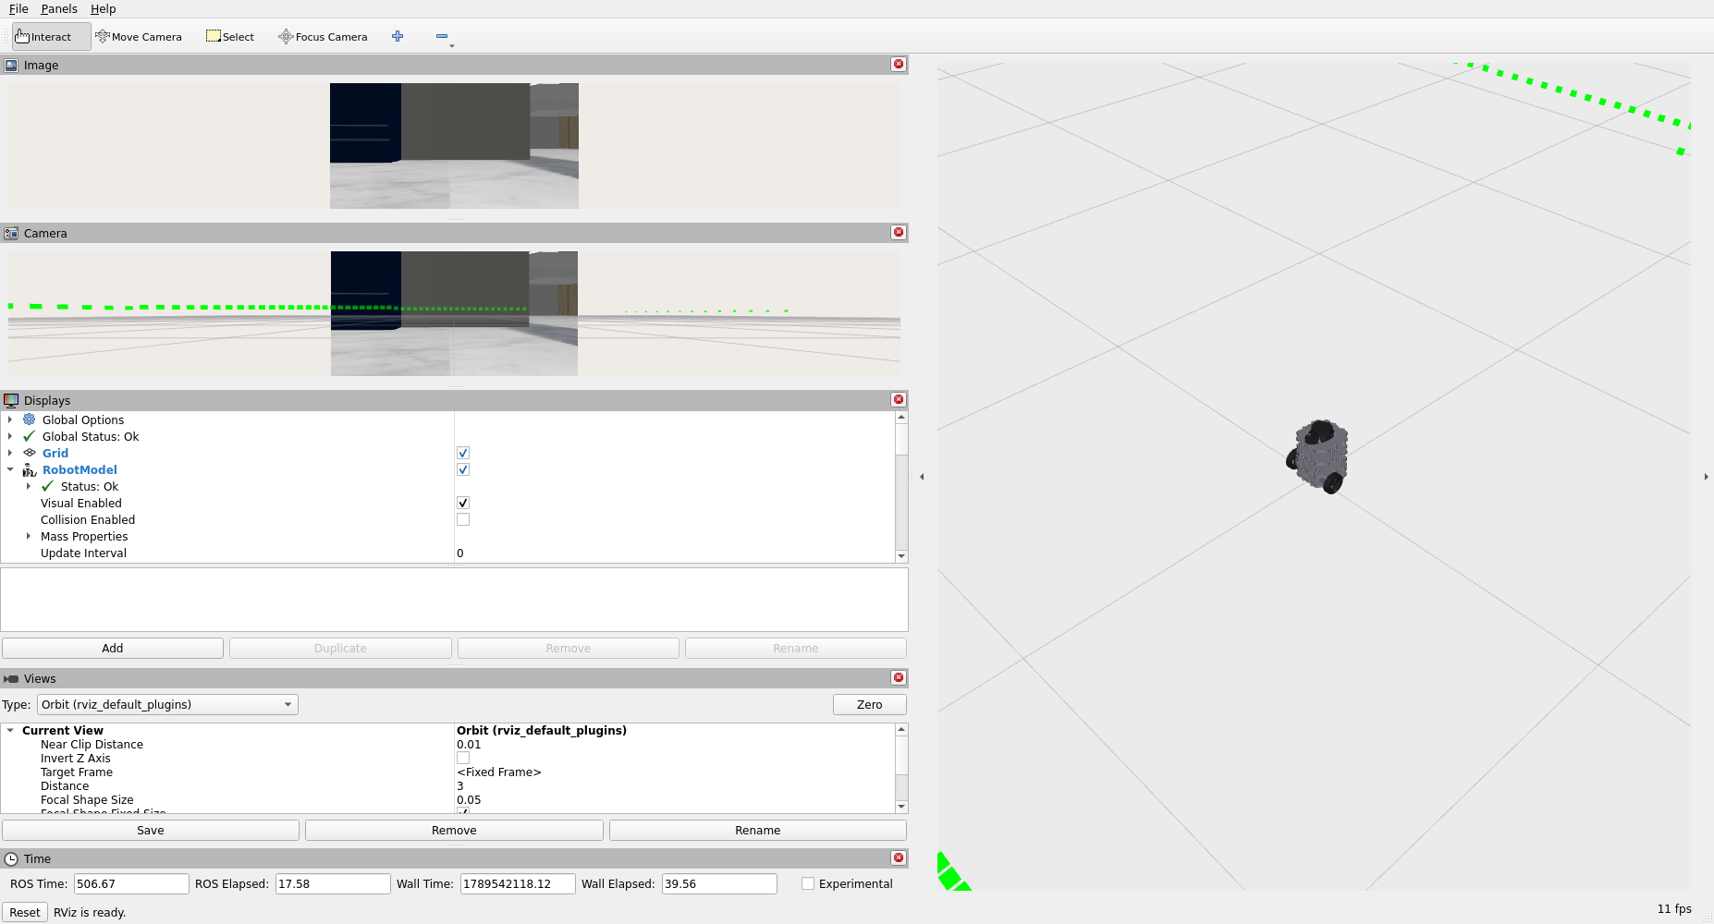Image resolution: width=1714 pixels, height=924 pixels.
Task: Save the current view
Action: tap(151, 830)
